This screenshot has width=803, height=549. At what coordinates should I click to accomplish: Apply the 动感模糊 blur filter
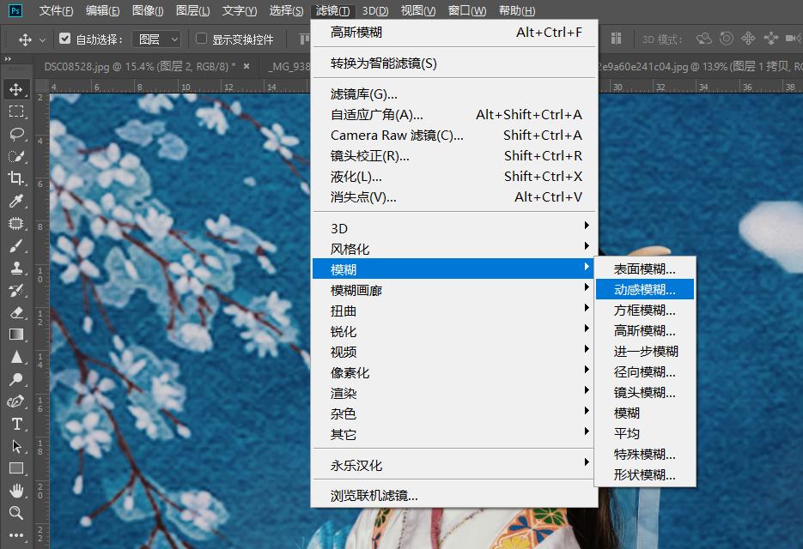(644, 289)
